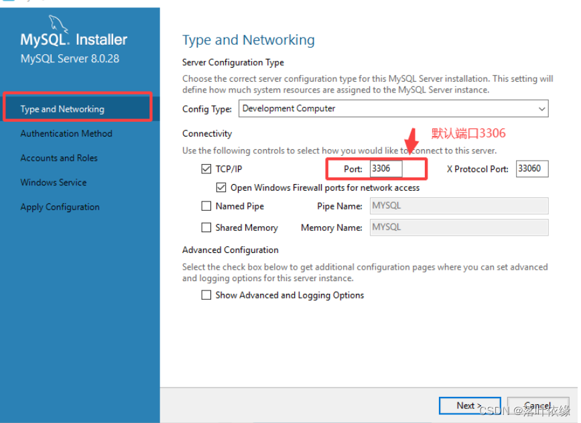The width and height of the screenshot is (581, 423).
Task: Click the Cancel button
Action: tap(538, 406)
